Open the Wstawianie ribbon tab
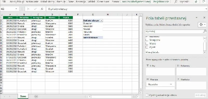This screenshot has width=208, height=99. [x=32, y=2]
